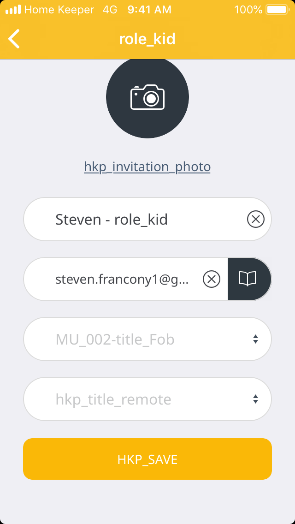This screenshot has width=295, height=524.
Task: Focus the Steven - role_kid name input
Action: pos(138,220)
